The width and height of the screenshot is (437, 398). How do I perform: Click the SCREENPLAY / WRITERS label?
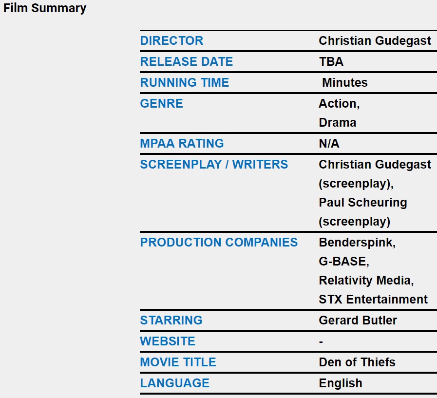pyautogui.click(x=214, y=165)
